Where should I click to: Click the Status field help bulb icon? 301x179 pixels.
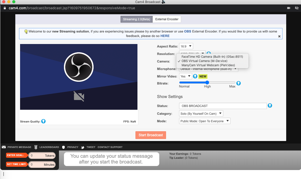tap(270, 105)
